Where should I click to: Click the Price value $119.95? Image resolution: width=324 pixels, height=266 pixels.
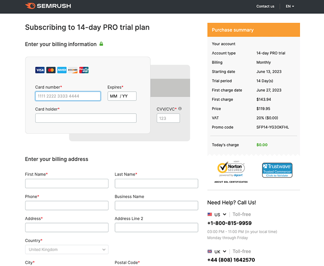[263, 109]
